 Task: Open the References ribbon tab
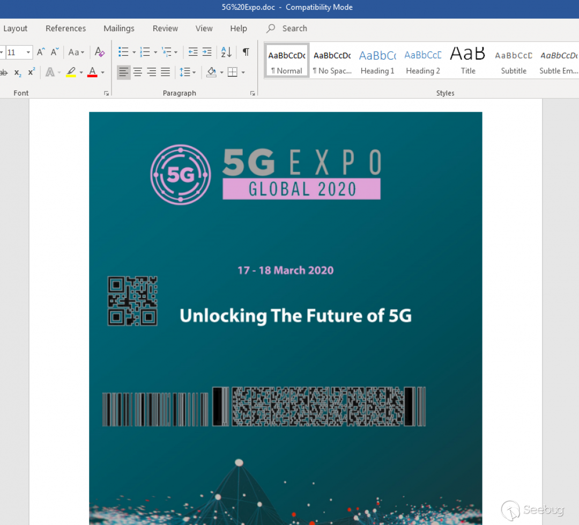point(65,28)
